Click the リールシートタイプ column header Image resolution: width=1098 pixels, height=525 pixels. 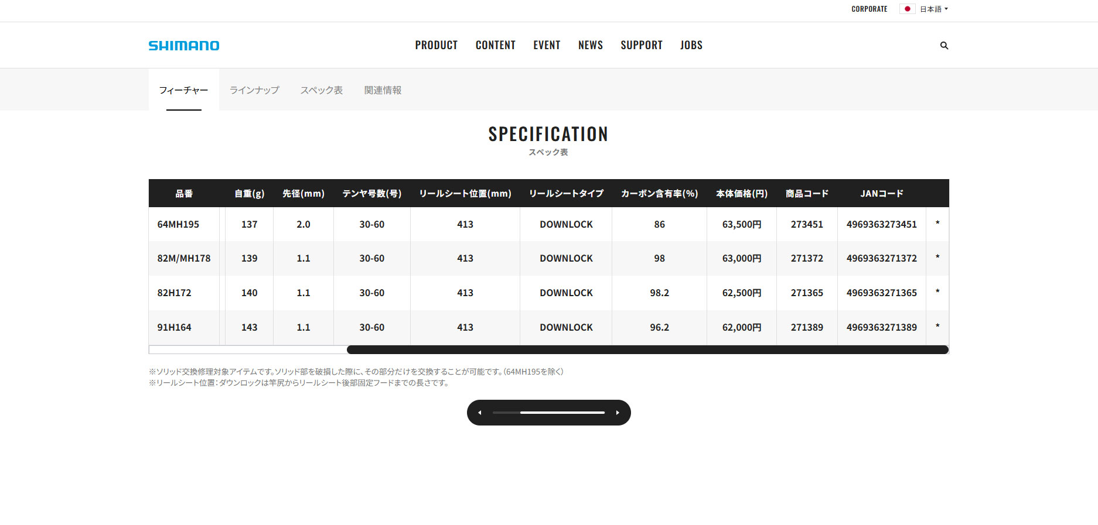(x=567, y=194)
